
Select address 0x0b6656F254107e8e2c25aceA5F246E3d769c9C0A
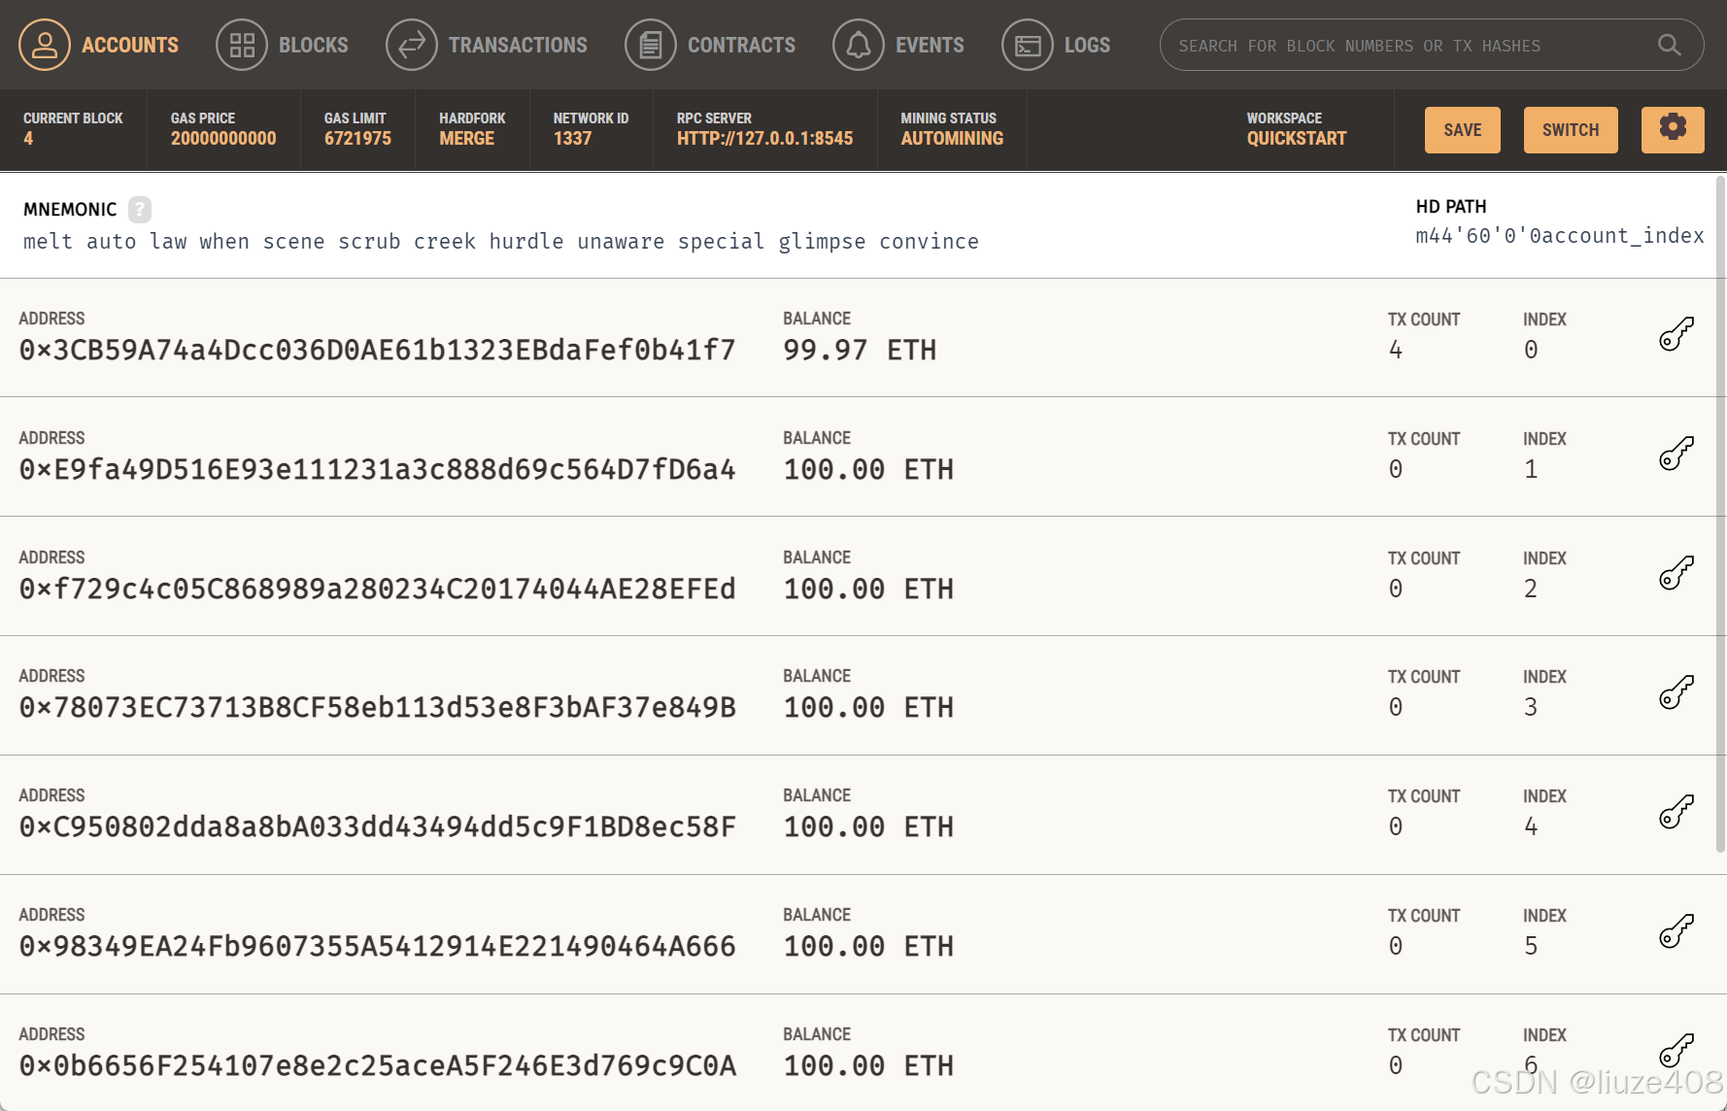[378, 1066]
